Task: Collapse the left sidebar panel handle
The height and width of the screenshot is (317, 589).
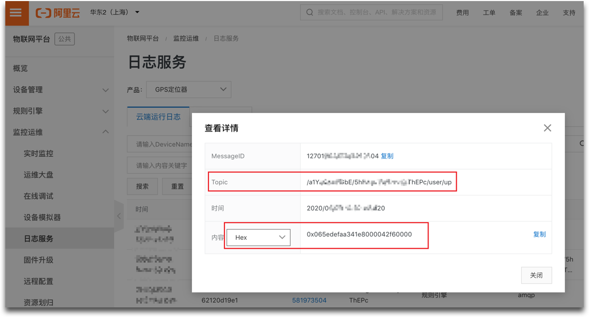Action: coord(119,216)
